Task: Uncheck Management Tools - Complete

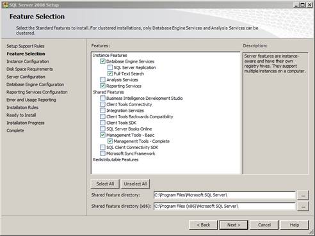Action: click(110, 141)
